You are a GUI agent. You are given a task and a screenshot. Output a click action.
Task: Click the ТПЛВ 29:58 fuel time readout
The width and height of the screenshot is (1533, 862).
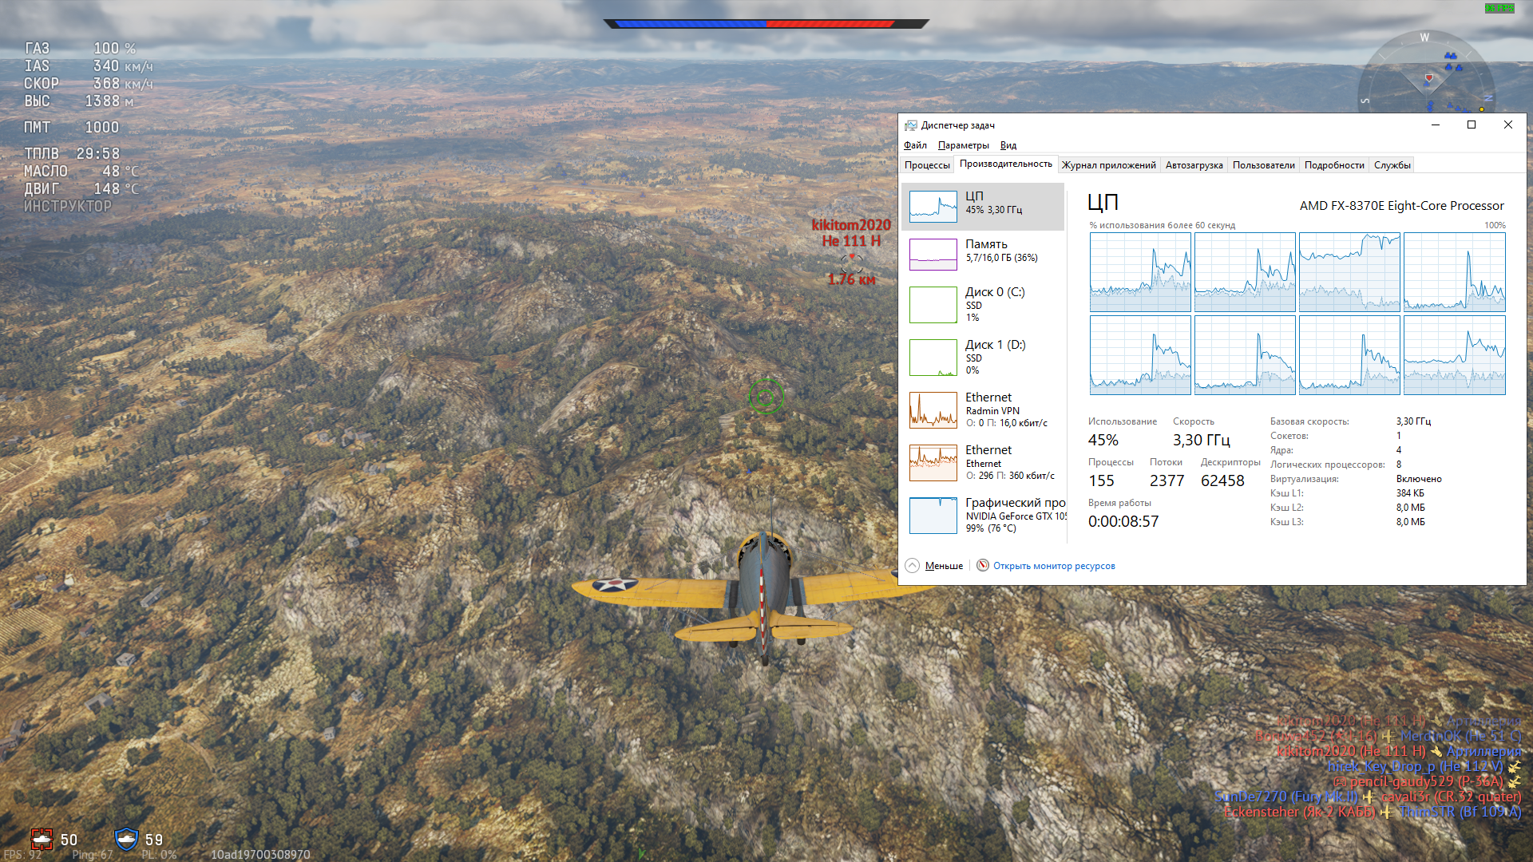(72, 153)
